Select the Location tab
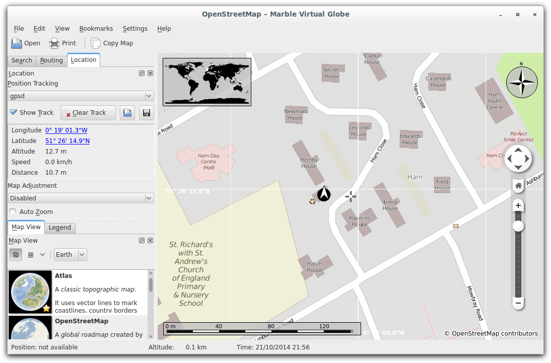The height and width of the screenshot is (363, 551). (x=83, y=60)
